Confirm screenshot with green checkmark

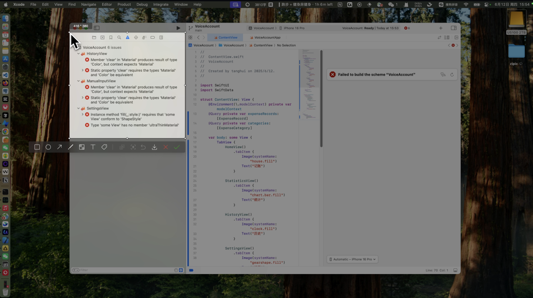click(177, 147)
